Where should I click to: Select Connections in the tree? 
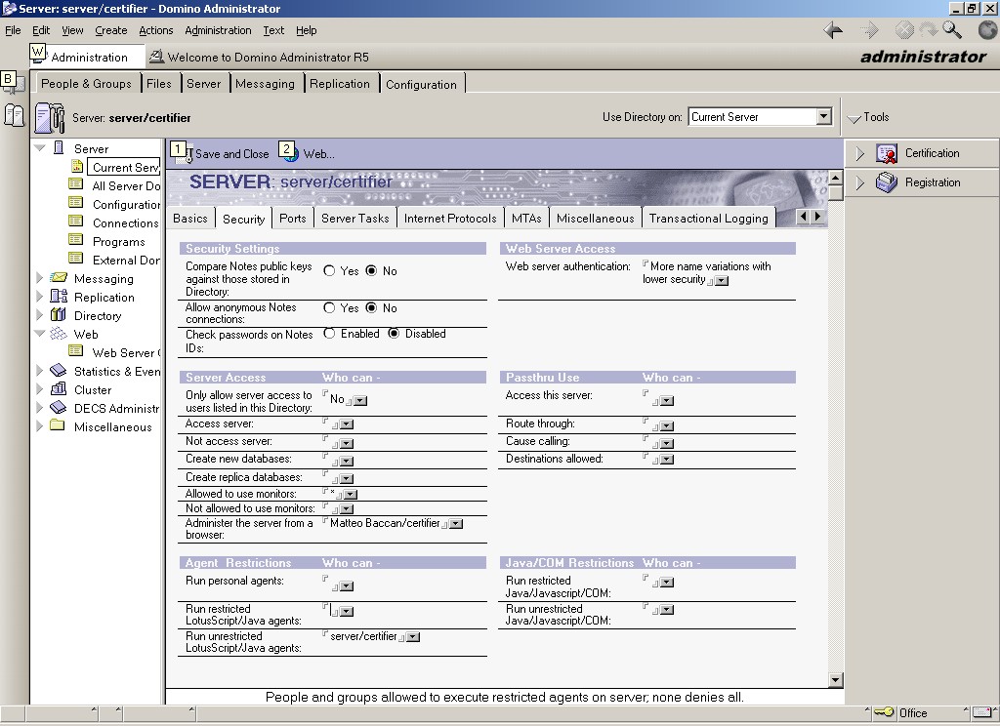point(126,223)
